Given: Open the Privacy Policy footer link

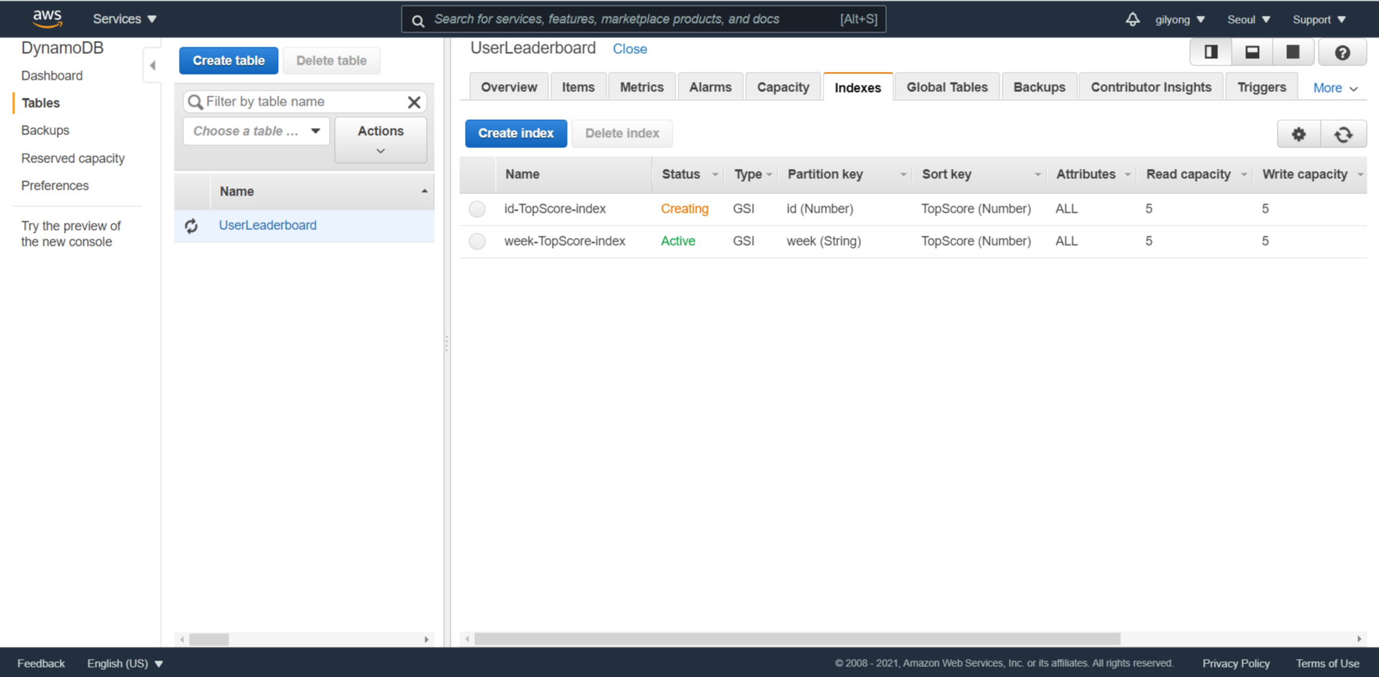Looking at the screenshot, I should (x=1235, y=663).
